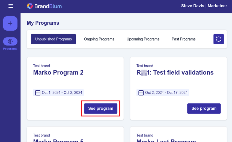
Task: Open the Steve Davis user profile
Action: 204,6
